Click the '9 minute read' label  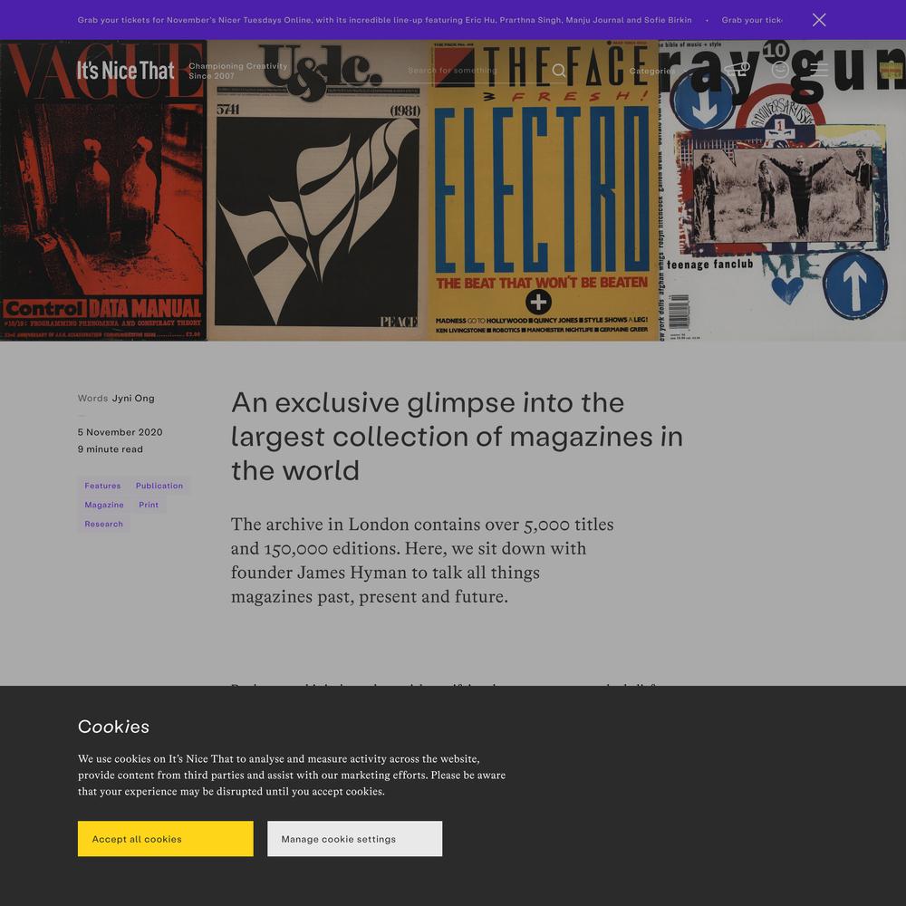[111, 449]
